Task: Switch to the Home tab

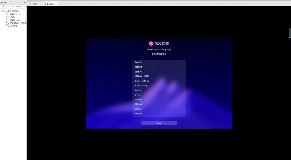Action: point(34,4)
